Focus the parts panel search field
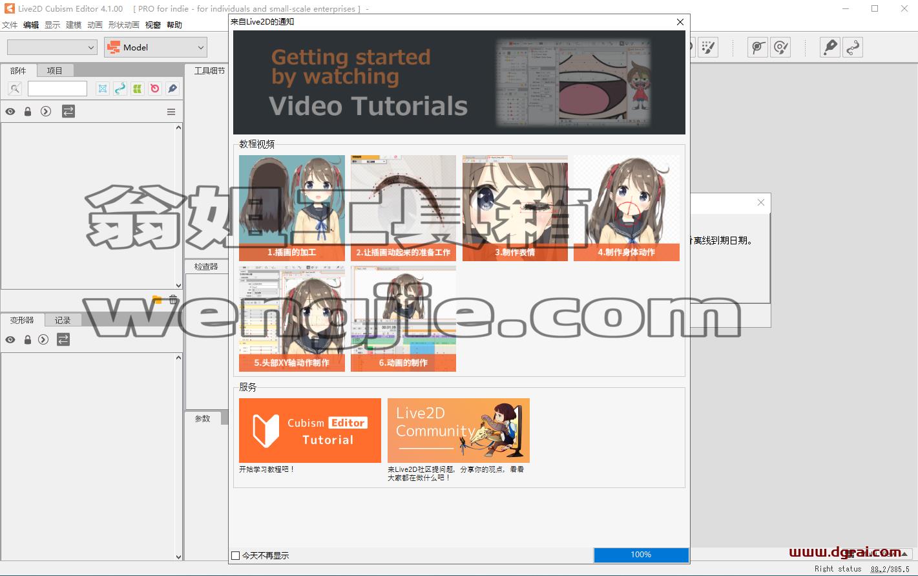This screenshot has width=918, height=576. click(x=57, y=89)
